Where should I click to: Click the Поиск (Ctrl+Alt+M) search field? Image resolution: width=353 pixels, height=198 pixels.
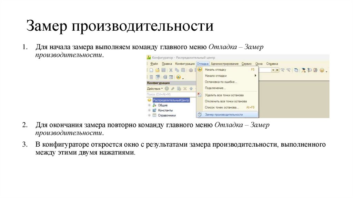[x=171, y=95]
